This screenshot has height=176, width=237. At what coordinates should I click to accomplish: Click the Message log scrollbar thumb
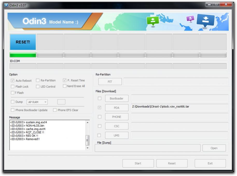click(88, 140)
